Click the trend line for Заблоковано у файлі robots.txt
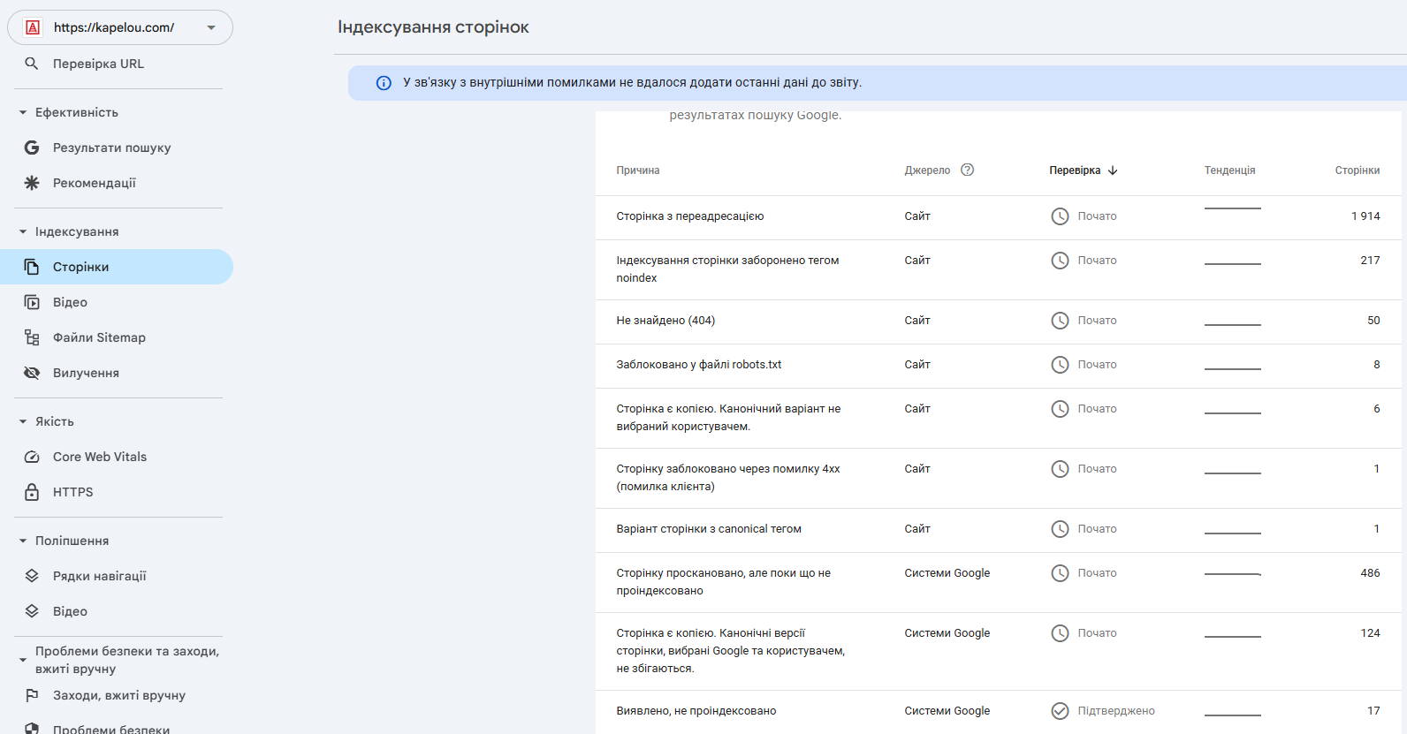 [1232, 367]
